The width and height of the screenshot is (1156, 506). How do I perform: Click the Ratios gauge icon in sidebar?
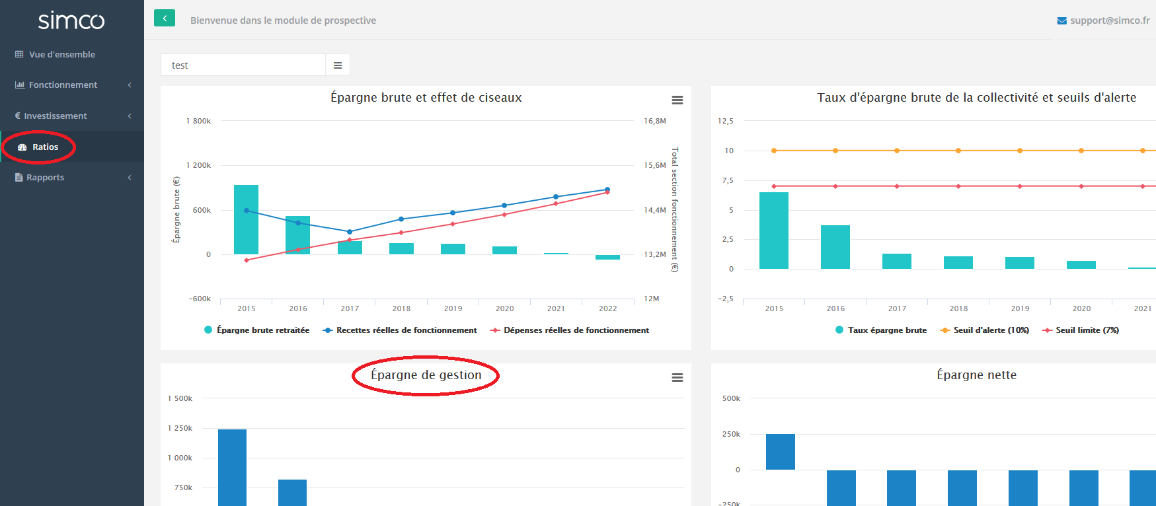pyautogui.click(x=22, y=147)
